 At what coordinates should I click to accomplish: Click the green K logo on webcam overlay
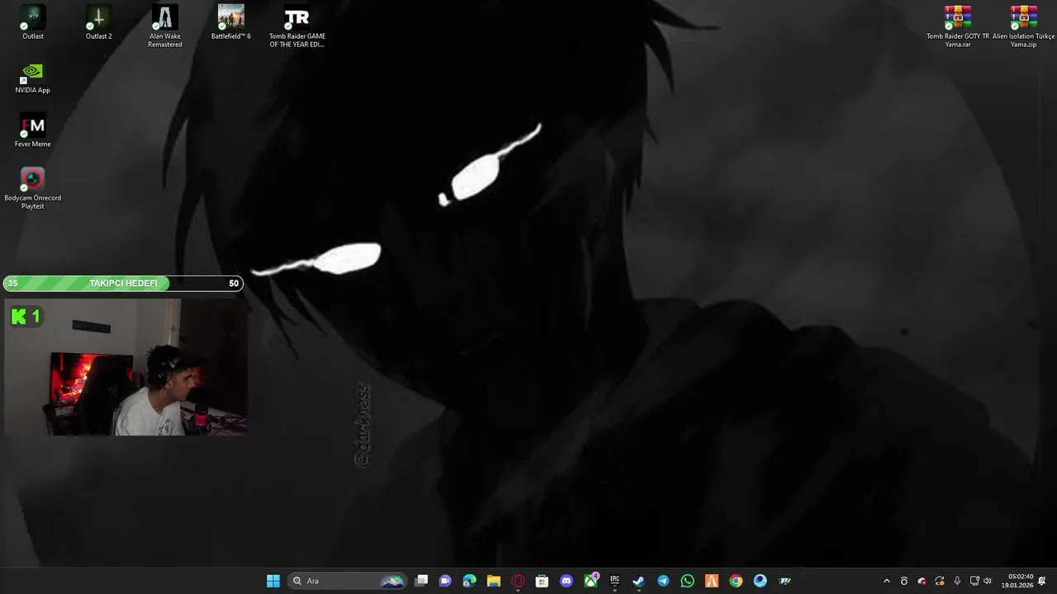coord(19,317)
